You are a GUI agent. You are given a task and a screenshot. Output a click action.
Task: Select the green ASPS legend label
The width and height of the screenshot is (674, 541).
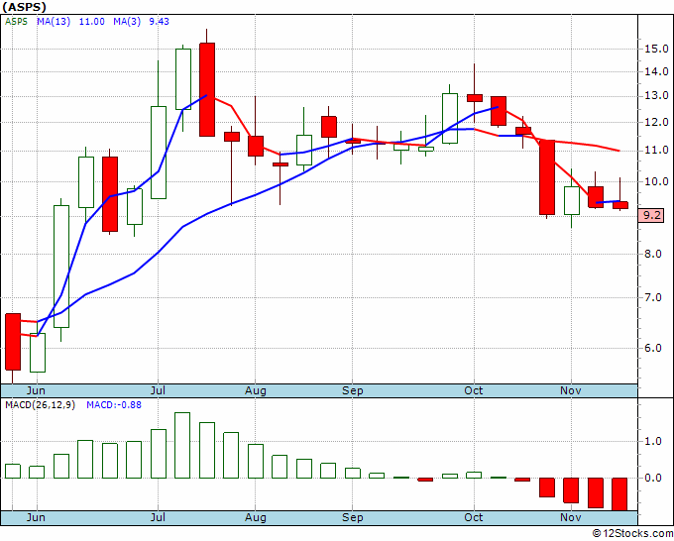point(16,22)
